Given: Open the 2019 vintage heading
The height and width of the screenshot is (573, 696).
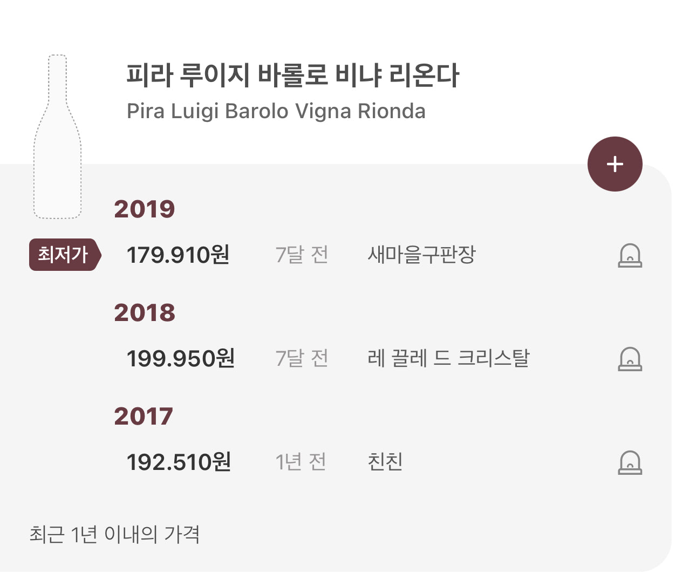Looking at the screenshot, I should [x=144, y=209].
